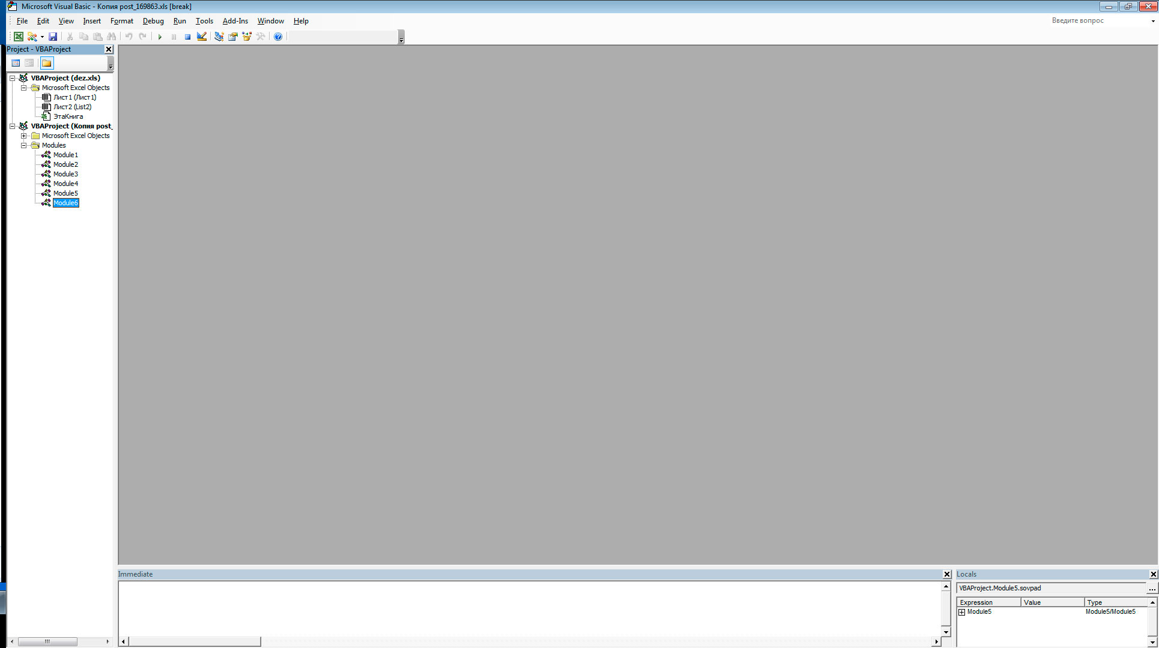Open the Insert object dropdown arrow
The height and width of the screenshot is (648, 1159).
(x=42, y=37)
